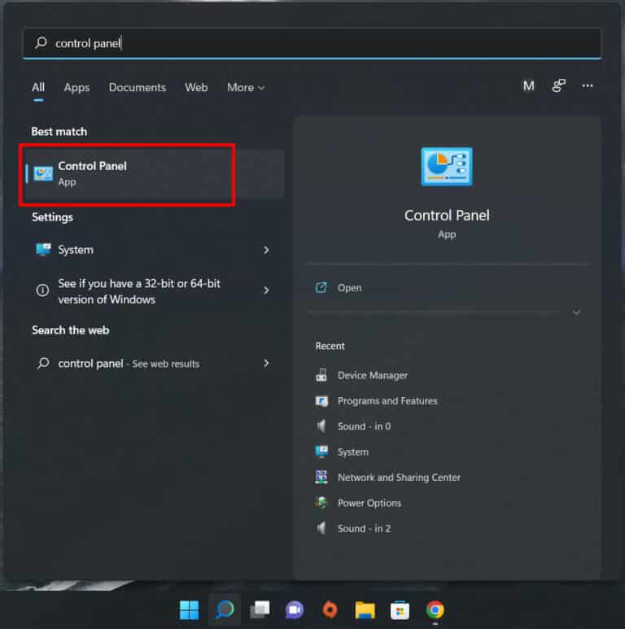Expand arrow for control panel web results
Image resolution: width=625 pixels, height=629 pixels.
(266, 364)
